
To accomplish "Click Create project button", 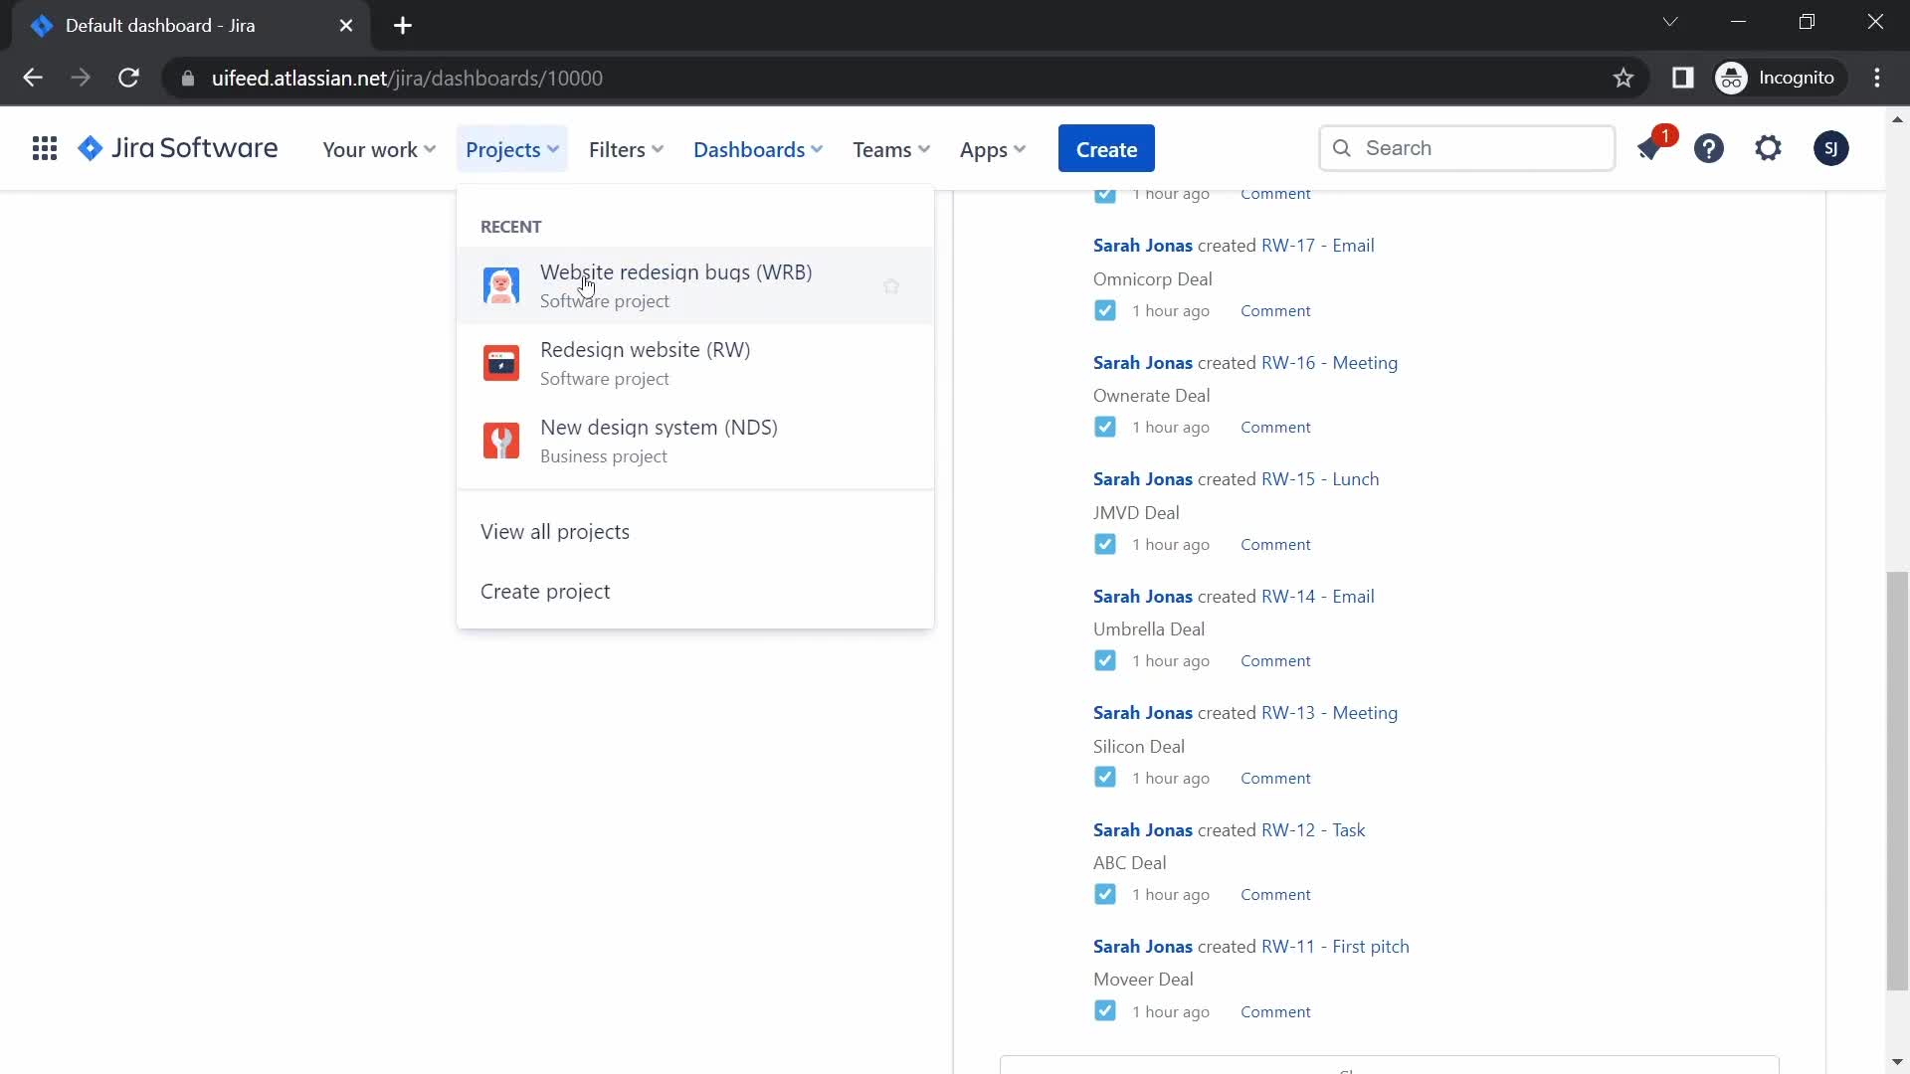I will pos(544,590).
